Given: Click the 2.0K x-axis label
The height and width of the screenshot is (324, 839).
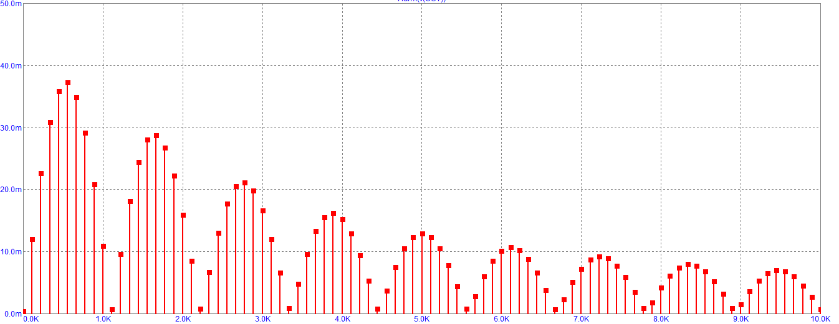Looking at the screenshot, I should pos(183,319).
